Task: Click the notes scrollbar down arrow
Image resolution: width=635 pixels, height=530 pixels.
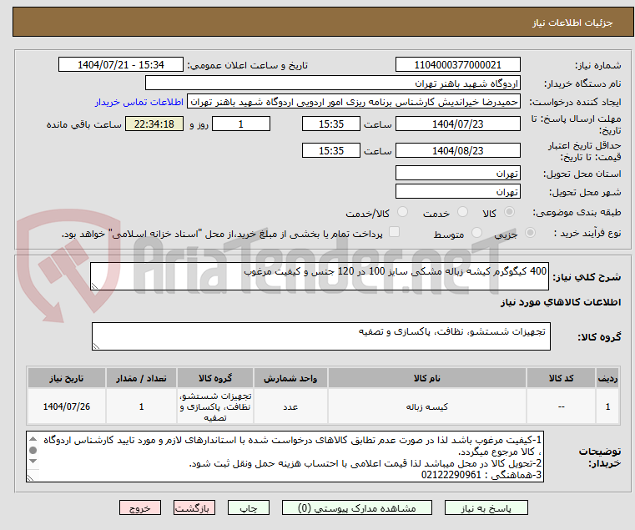Action: [33, 461]
